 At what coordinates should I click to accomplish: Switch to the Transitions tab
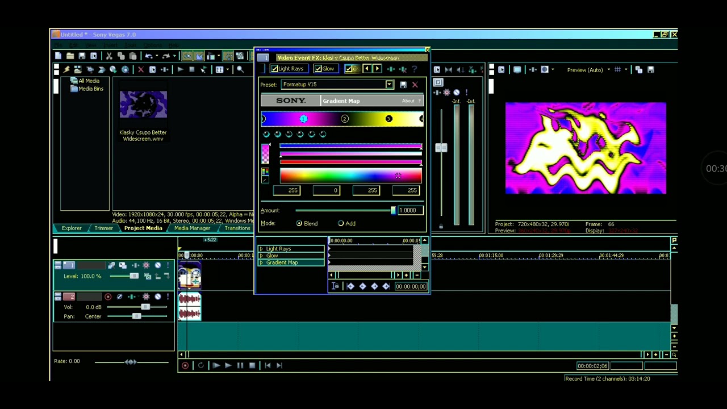point(237,228)
